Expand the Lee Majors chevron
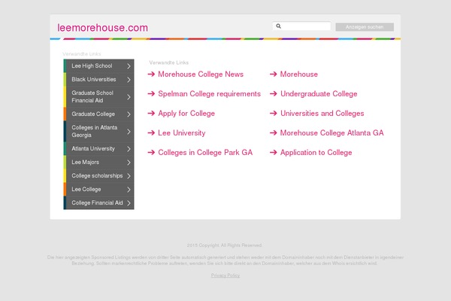451x301 pixels. [129, 163]
